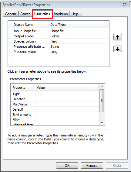
Task: Click the Parameter Properties scrollbar thumb
Action: 102,101
